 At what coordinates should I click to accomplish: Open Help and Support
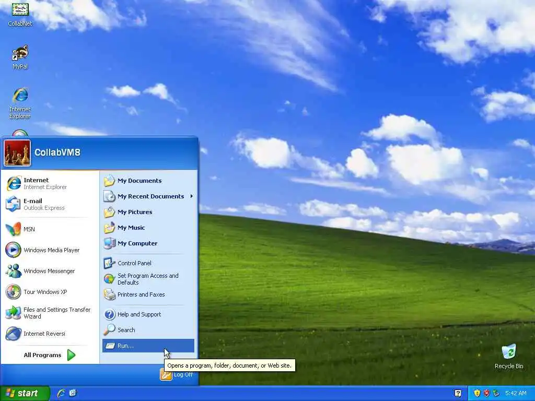click(148, 314)
